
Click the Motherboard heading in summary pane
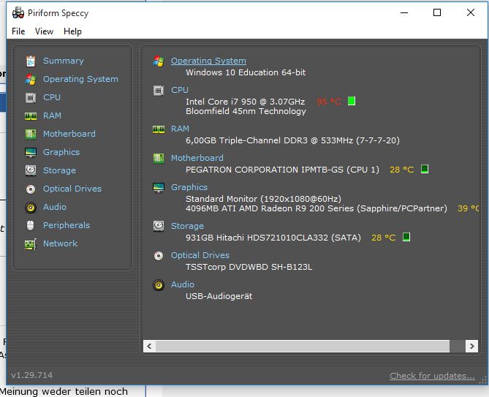click(197, 158)
